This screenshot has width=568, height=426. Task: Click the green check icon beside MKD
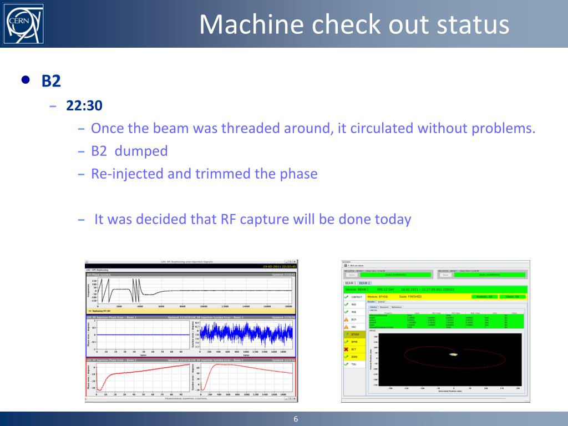click(x=346, y=305)
